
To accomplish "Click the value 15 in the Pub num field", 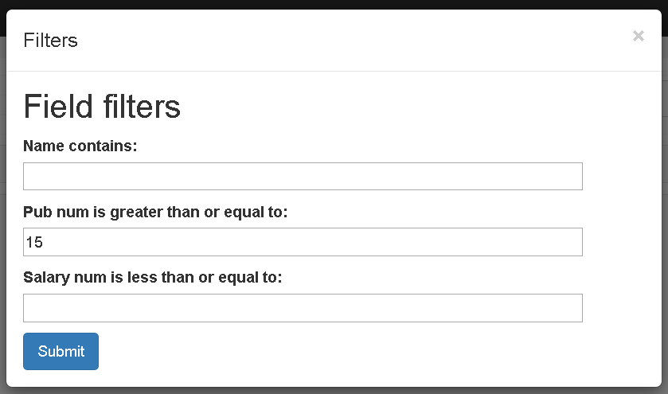I will coord(34,242).
